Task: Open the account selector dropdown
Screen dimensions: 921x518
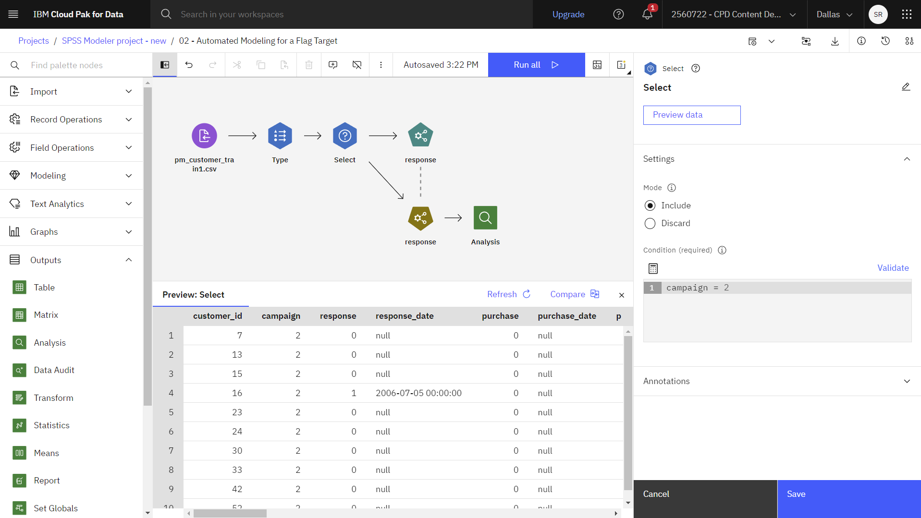Action: click(x=734, y=14)
